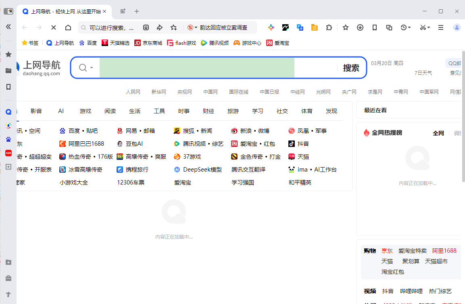
Task: Bookmark this page with the star icon
Action: pyautogui.click(x=345, y=27)
